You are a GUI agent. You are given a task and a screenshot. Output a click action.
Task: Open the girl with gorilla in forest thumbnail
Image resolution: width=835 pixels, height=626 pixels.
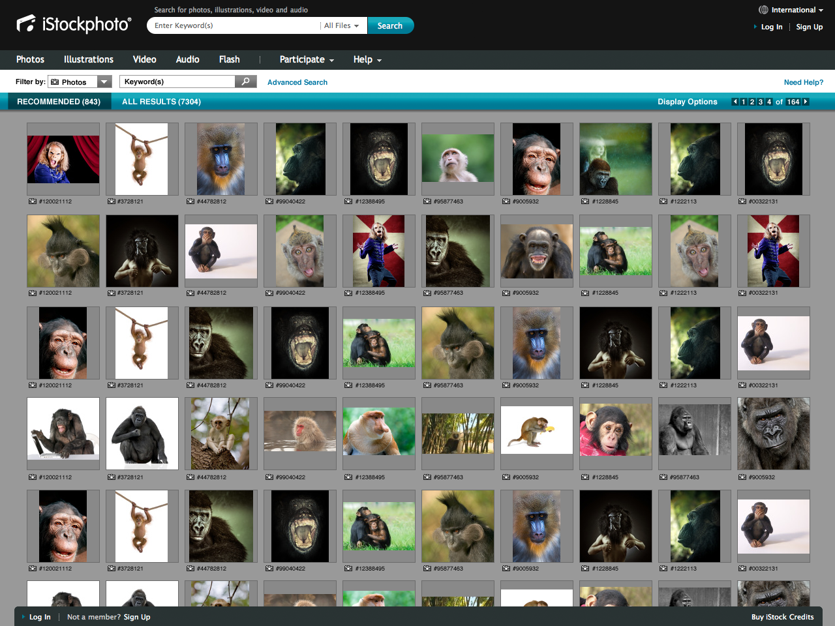(616, 159)
